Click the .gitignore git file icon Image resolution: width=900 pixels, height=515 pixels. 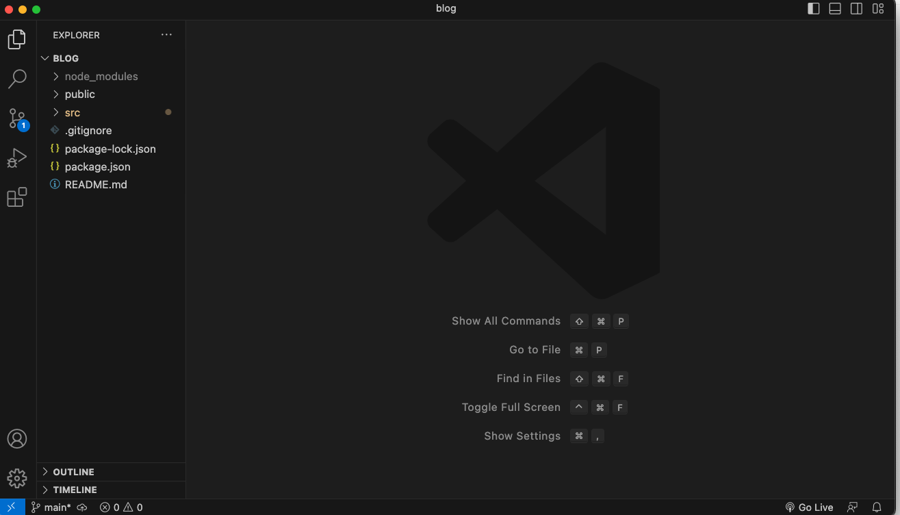55,130
